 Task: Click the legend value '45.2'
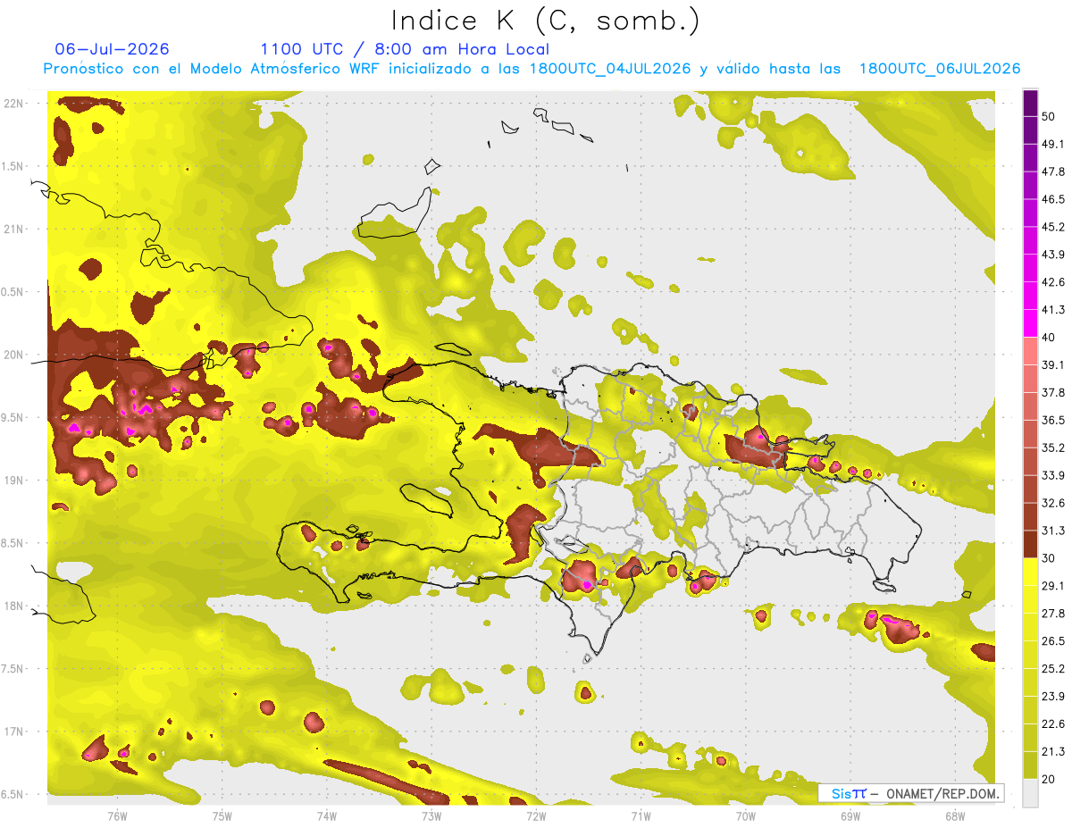tap(1053, 227)
